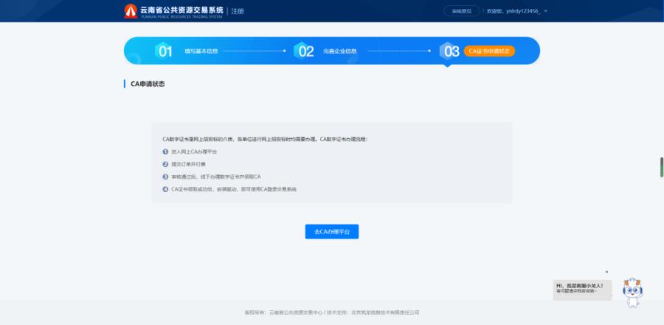
Task: Click the text 进入网上CA办理平台
Action: pos(194,151)
